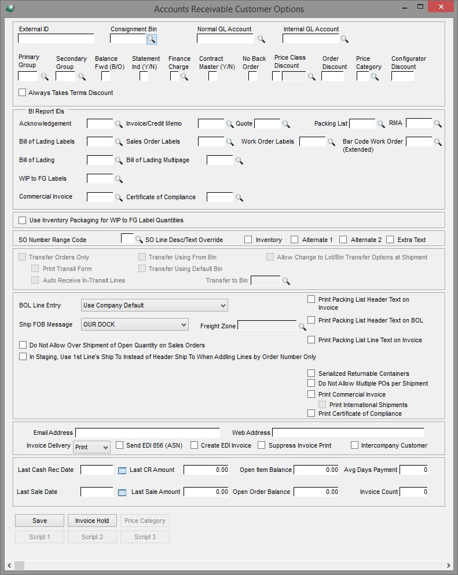The width and height of the screenshot is (458, 575).
Task: Check Print Packing List Header Text on BOL
Action: coord(312,320)
